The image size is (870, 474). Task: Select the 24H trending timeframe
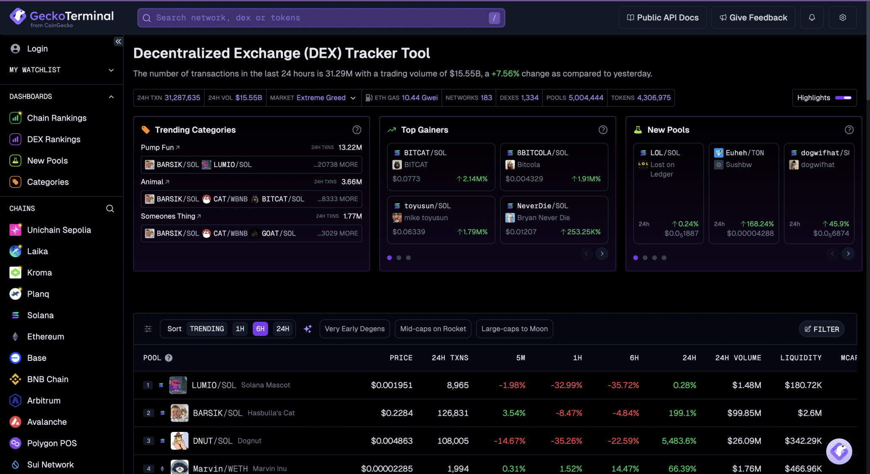(282, 329)
